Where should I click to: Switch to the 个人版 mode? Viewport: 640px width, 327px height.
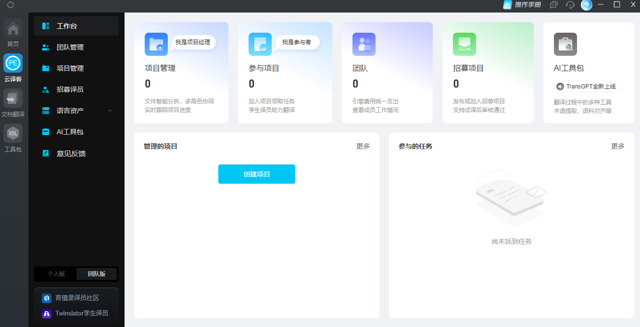(x=55, y=274)
